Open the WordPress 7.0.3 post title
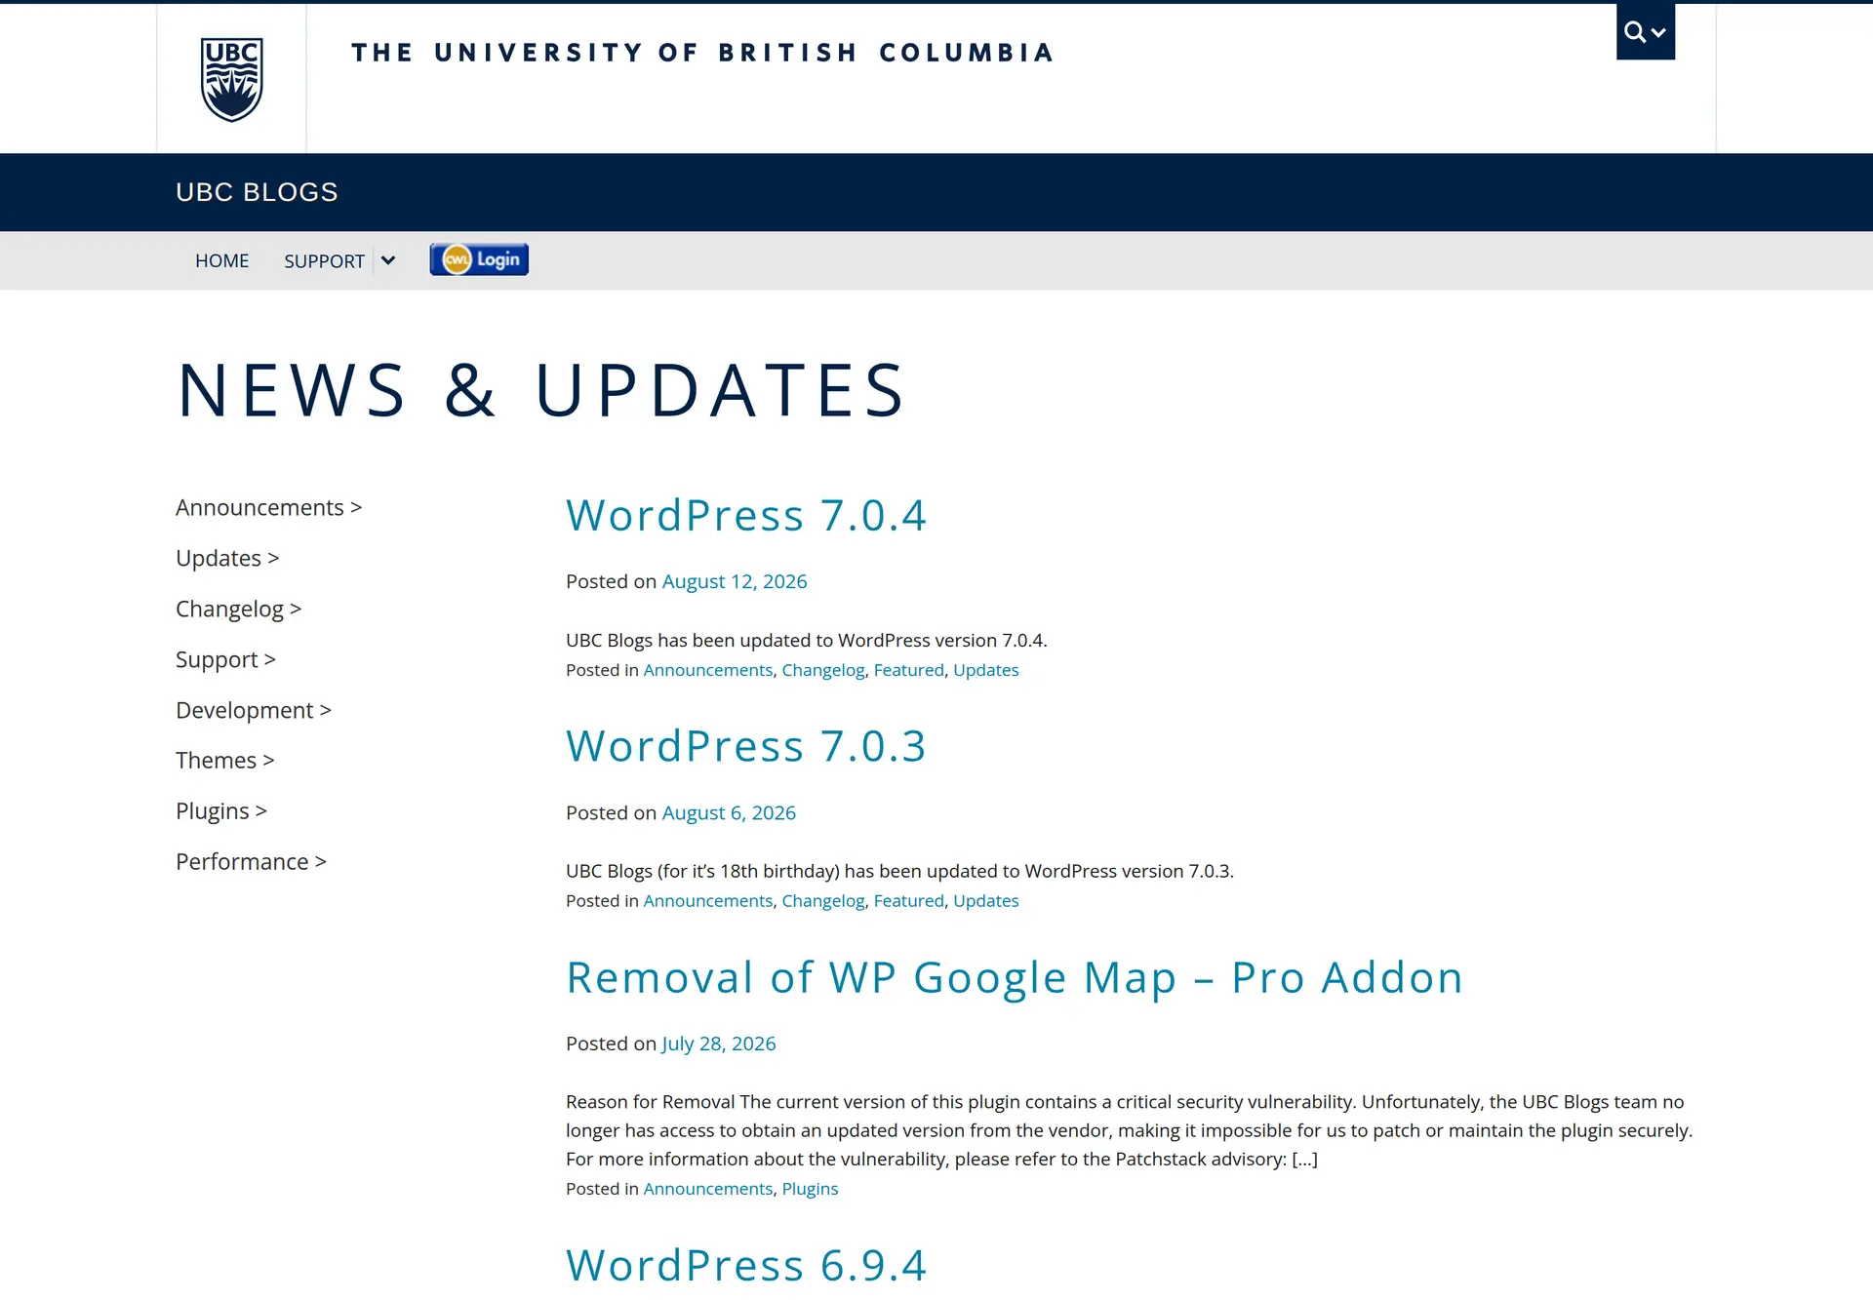 [746, 746]
